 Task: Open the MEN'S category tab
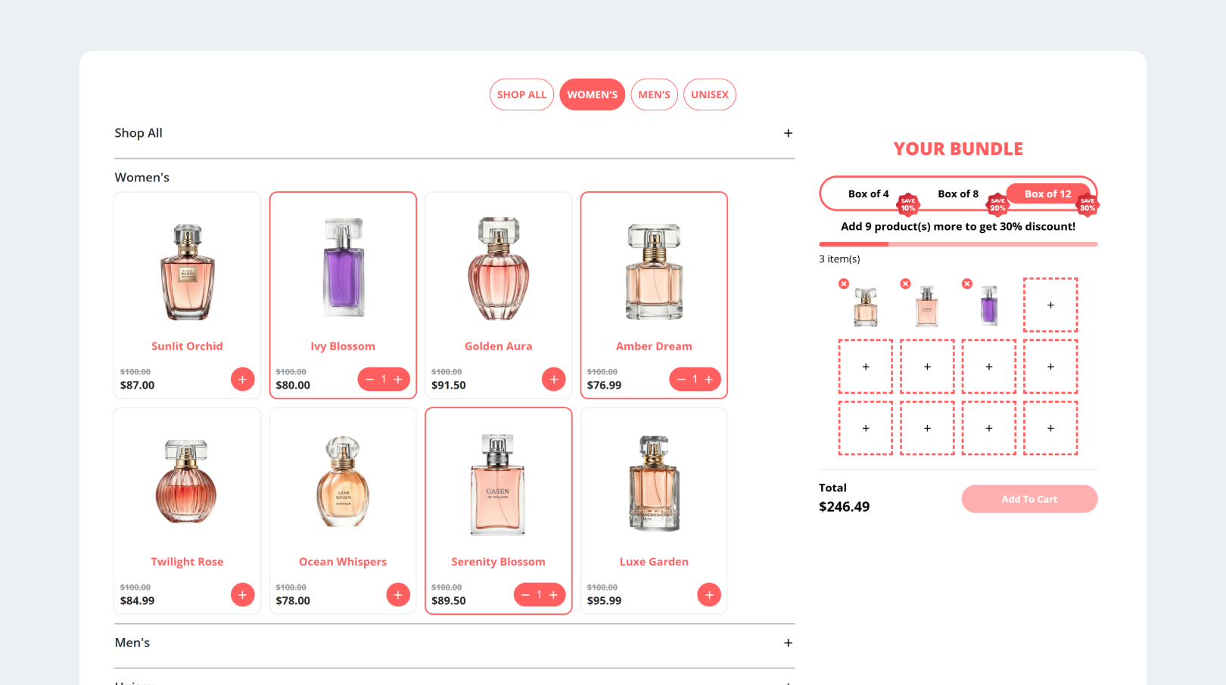click(x=654, y=95)
